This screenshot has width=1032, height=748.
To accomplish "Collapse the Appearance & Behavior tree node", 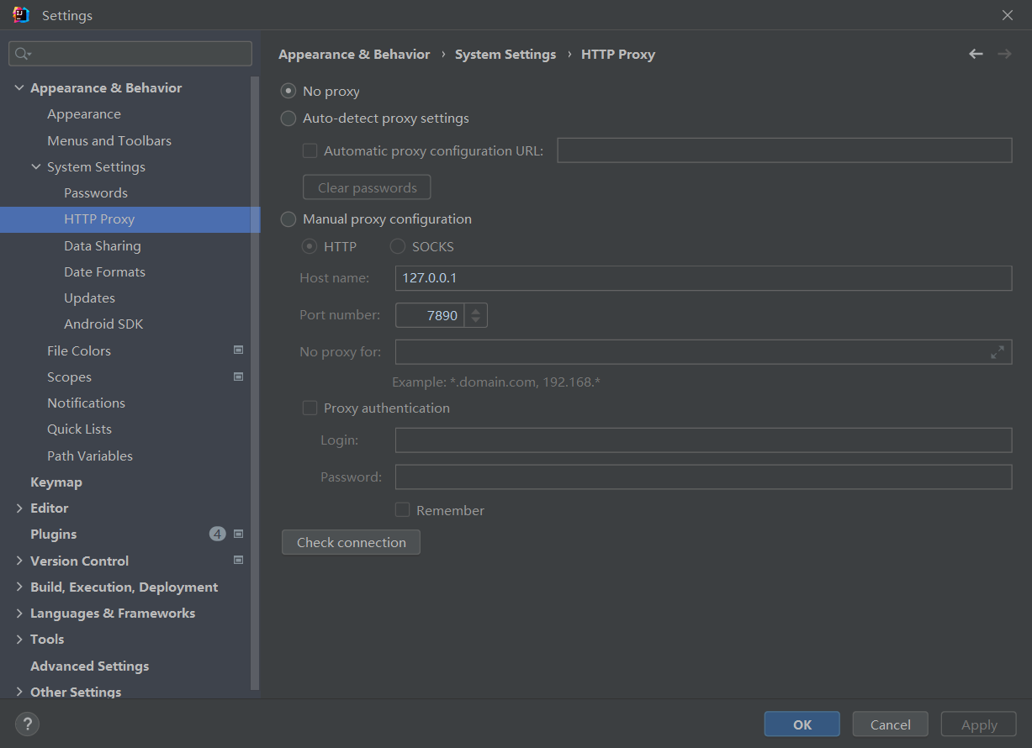I will pyautogui.click(x=19, y=88).
